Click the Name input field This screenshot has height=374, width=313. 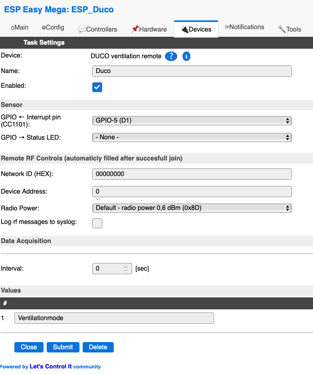pos(192,71)
